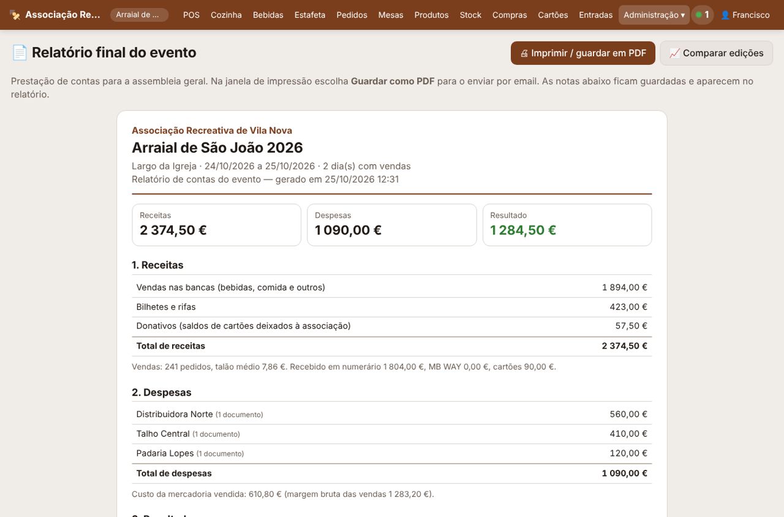Screen dimensions: 784x517
Task: Click Imprimir / guardar em PDF button
Action: [583, 53]
